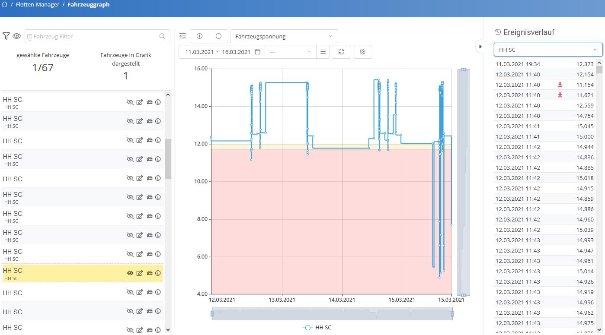Go to Flotten-Manager breadcrumb
The width and height of the screenshot is (605, 335).
[x=38, y=5]
